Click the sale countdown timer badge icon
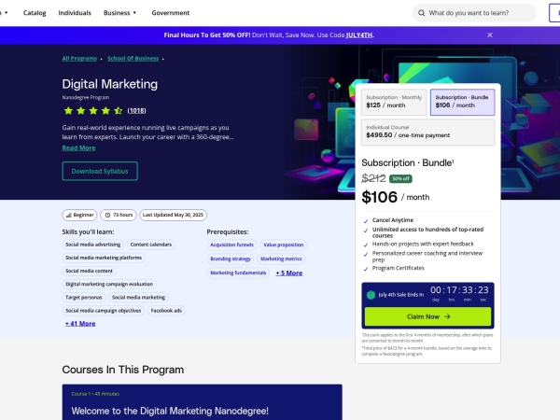 point(371,295)
